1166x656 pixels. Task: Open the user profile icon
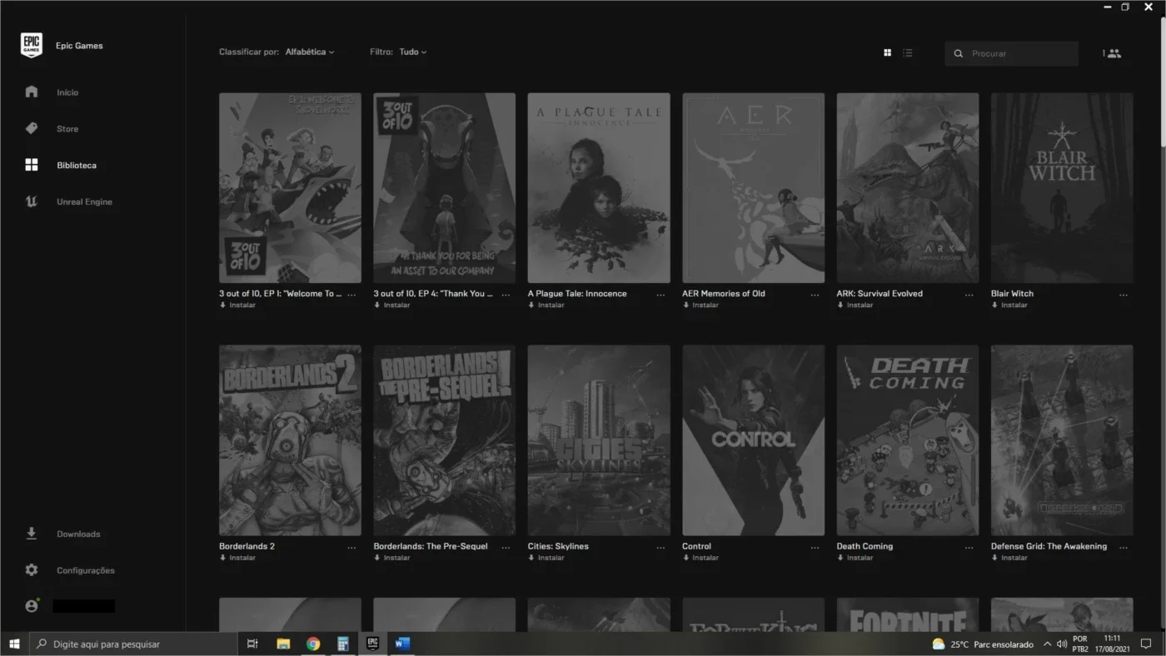32,606
